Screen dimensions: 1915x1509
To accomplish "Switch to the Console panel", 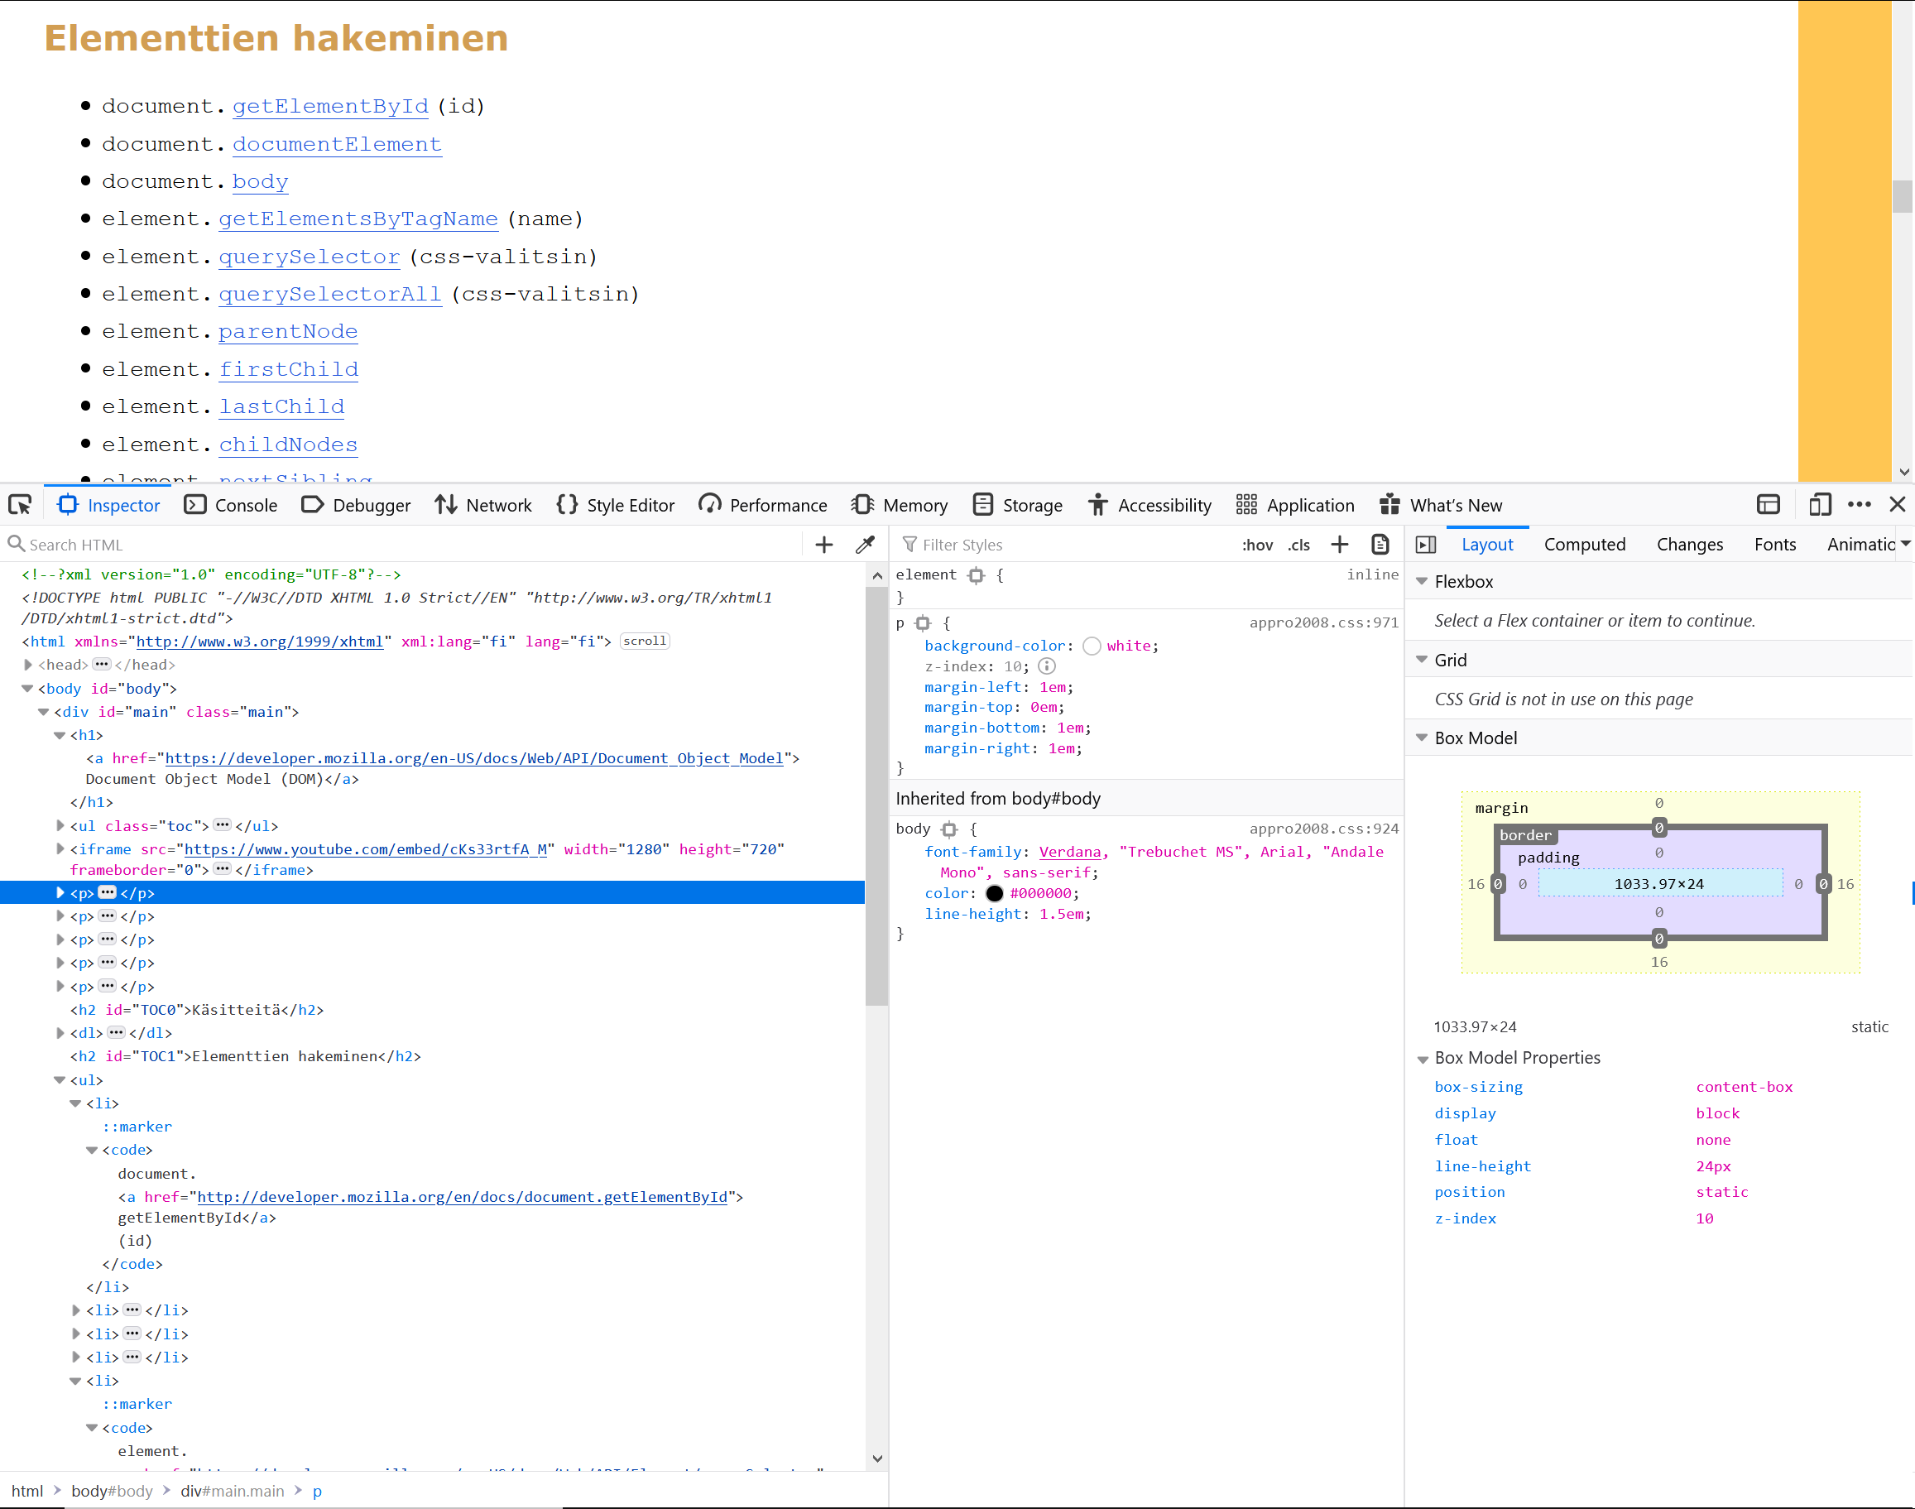I will (x=231, y=504).
